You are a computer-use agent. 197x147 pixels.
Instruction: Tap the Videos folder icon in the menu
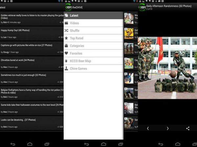tap(67, 23)
